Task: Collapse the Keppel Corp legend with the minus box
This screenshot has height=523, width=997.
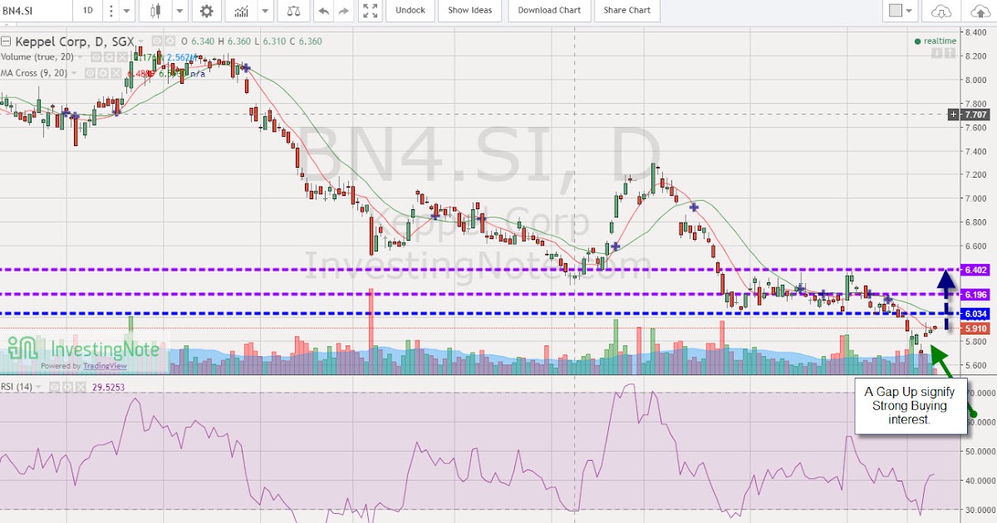Action: click(x=5, y=41)
